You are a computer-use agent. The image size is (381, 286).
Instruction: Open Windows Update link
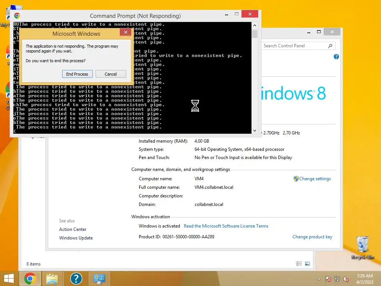pos(76,238)
